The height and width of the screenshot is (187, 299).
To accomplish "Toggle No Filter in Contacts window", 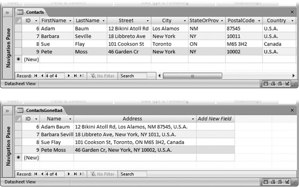I will [102, 76].
